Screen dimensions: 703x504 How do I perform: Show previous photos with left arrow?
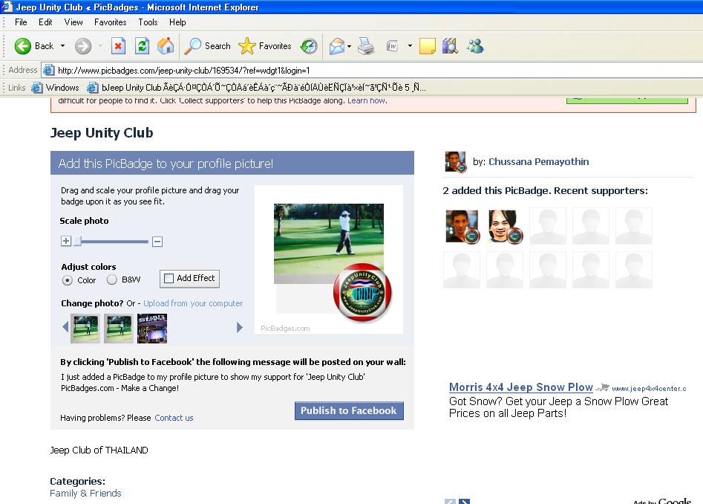tap(65, 327)
